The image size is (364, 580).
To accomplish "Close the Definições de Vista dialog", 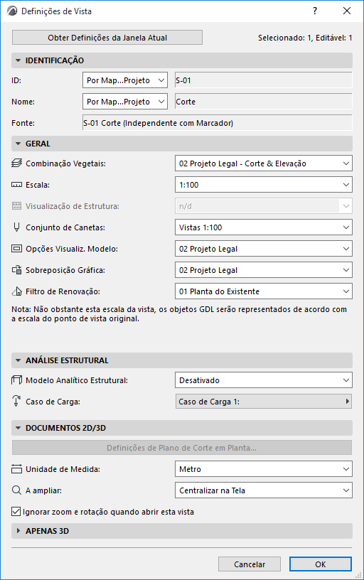I will click(x=347, y=11).
